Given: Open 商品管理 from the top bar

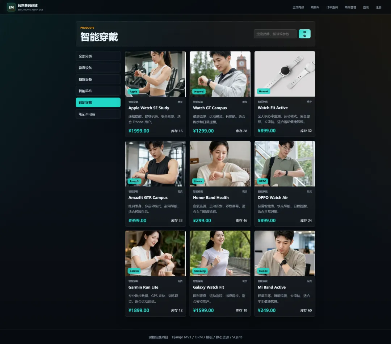Looking at the screenshot, I should (x=350, y=8).
